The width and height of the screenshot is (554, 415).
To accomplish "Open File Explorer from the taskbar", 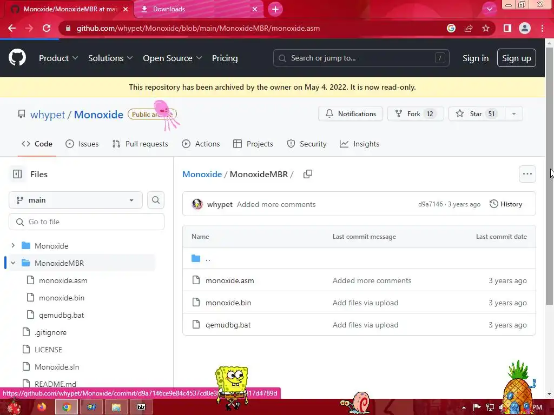I will [x=116, y=407].
